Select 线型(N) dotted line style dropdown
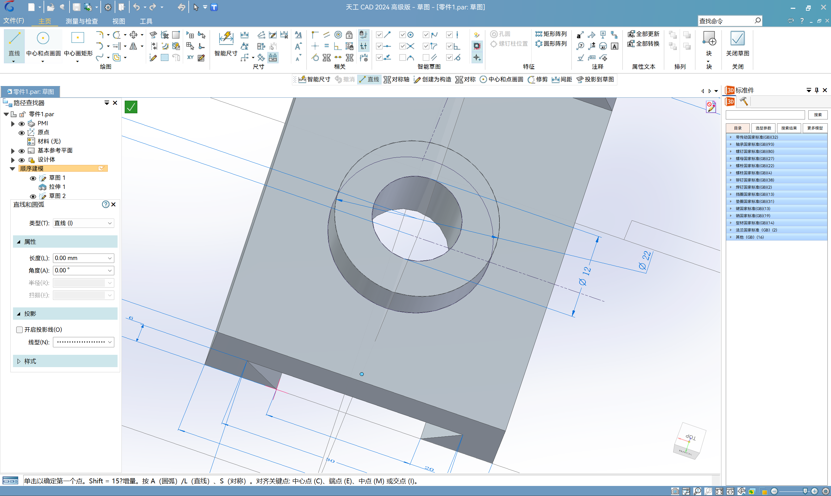 click(x=82, y=342)
